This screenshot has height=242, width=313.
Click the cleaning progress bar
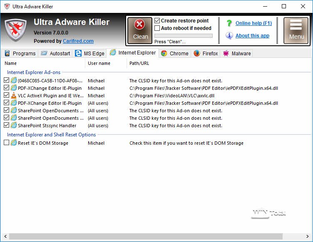tap(184, 36)
